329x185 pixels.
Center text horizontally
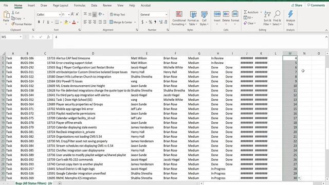click(90, 22)
